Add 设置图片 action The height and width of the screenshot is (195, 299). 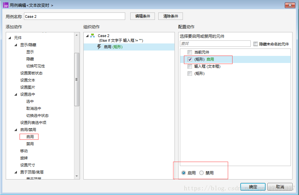(28, 87)
